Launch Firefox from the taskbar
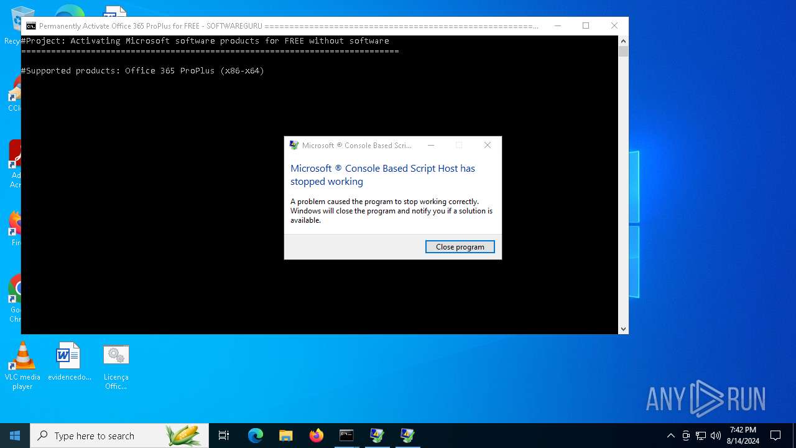This screenshot has height=448, width=796. 317,436
